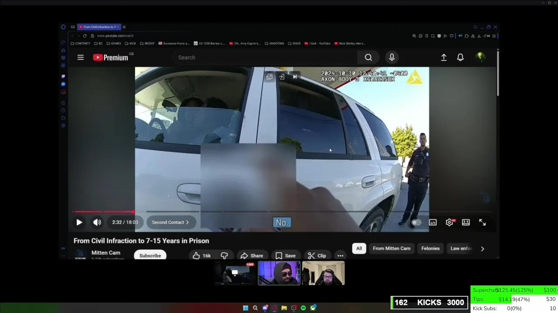Open the BC bookmarks folder
This screenshot has width=558, height=313.
(x=99, y=43)
